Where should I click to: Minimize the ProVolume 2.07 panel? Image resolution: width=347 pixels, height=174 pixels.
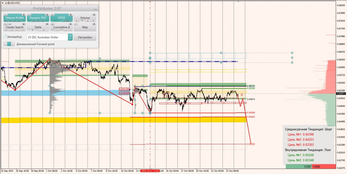(x=95, y=9)
